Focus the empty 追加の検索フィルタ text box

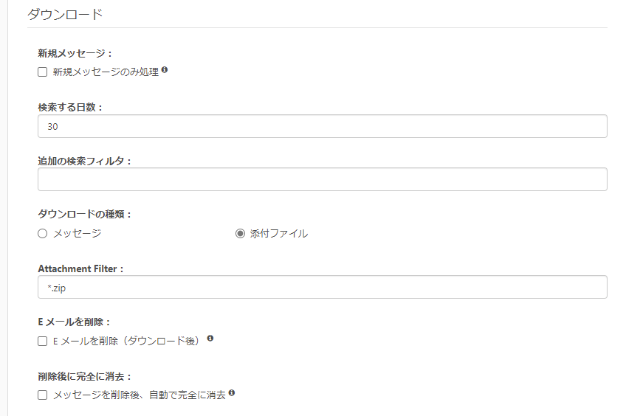(322, 179)
